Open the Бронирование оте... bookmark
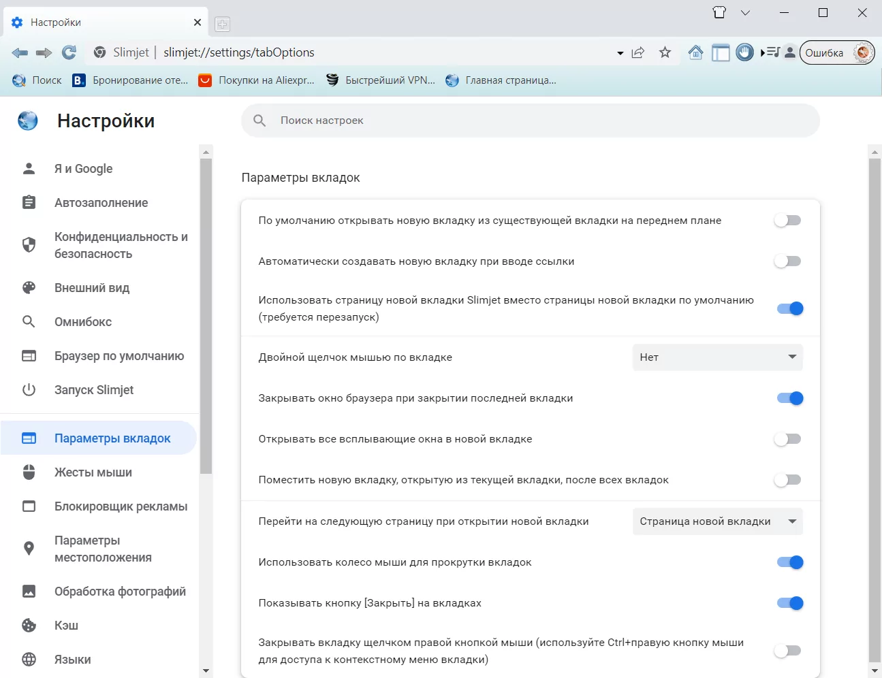The image size is (882, 678). click(x=130, y=80)
